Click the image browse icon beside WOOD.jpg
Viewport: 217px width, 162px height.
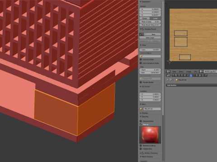[x=201, y=72]
